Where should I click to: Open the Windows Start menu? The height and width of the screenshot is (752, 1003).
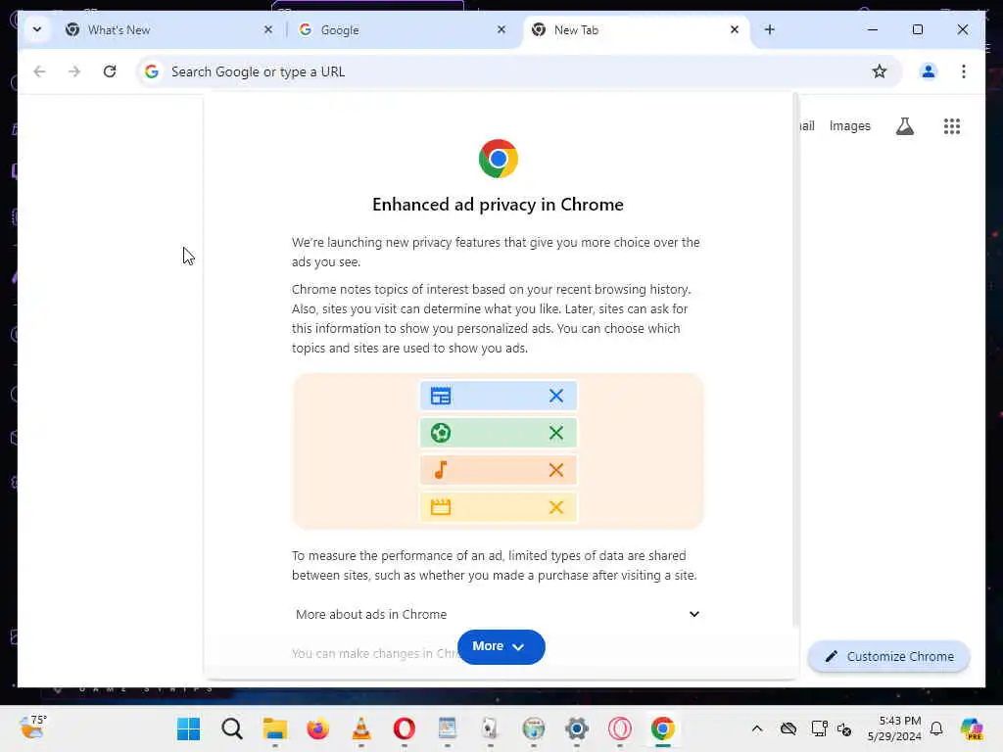tap(188, 728)
